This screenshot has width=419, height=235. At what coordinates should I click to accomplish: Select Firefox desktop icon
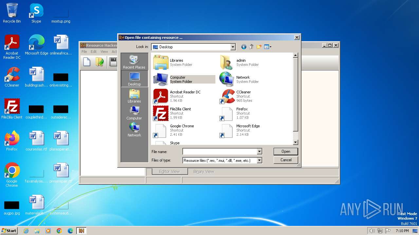[12, 141]
